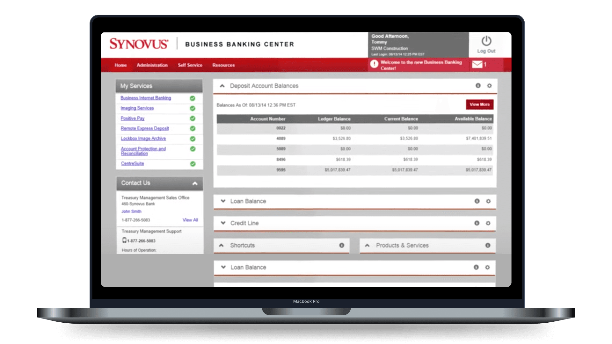Click the View More button
The height and width of the screenshot is (344, 612).
pyautogui.click(x=479, y=104)
